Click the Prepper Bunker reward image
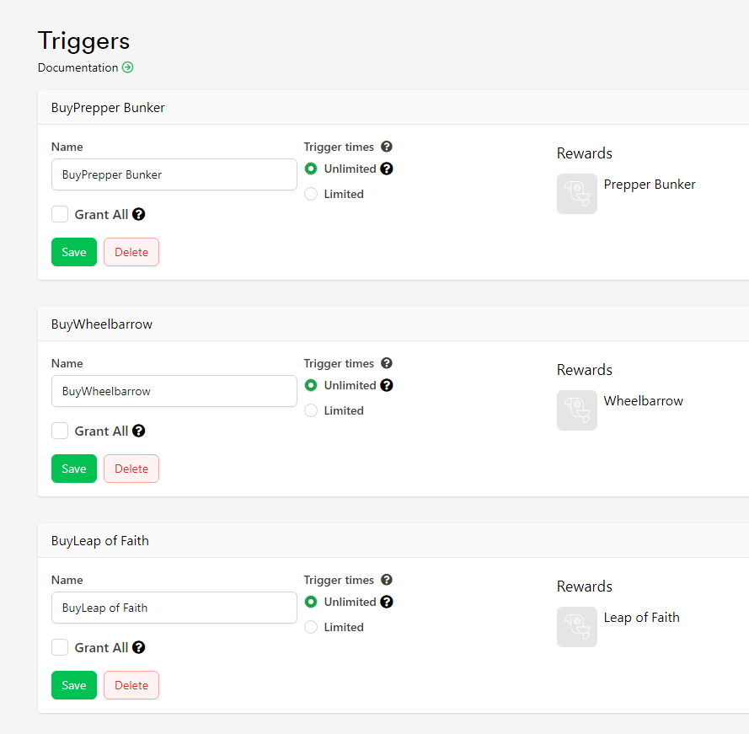Image resolution: width=749 pixels, height=734 pixels. point(577,194)
